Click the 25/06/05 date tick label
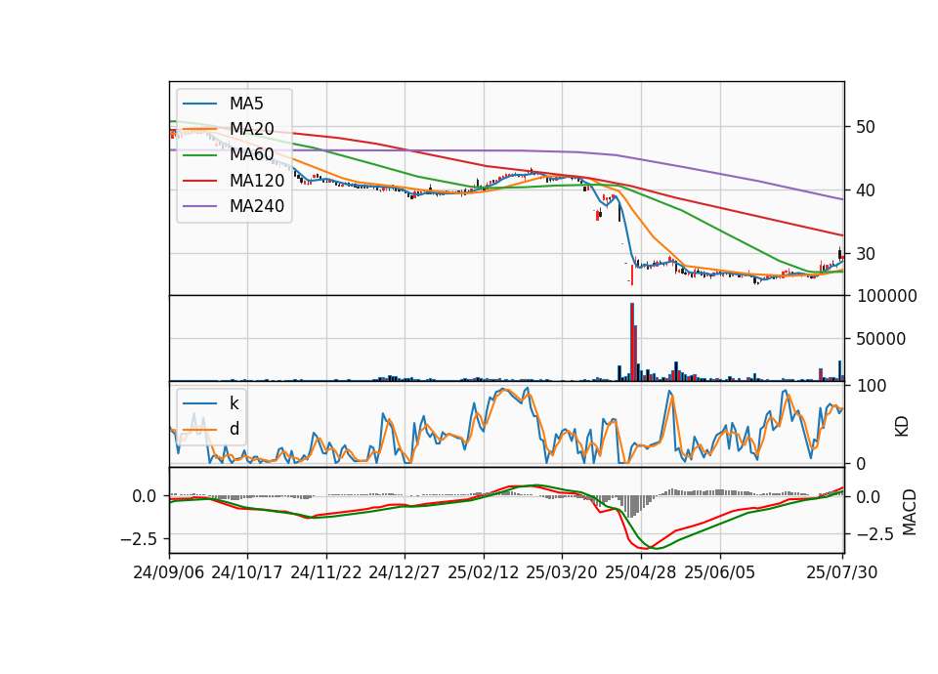The image size is (938, 674). [x=720, y=572]
